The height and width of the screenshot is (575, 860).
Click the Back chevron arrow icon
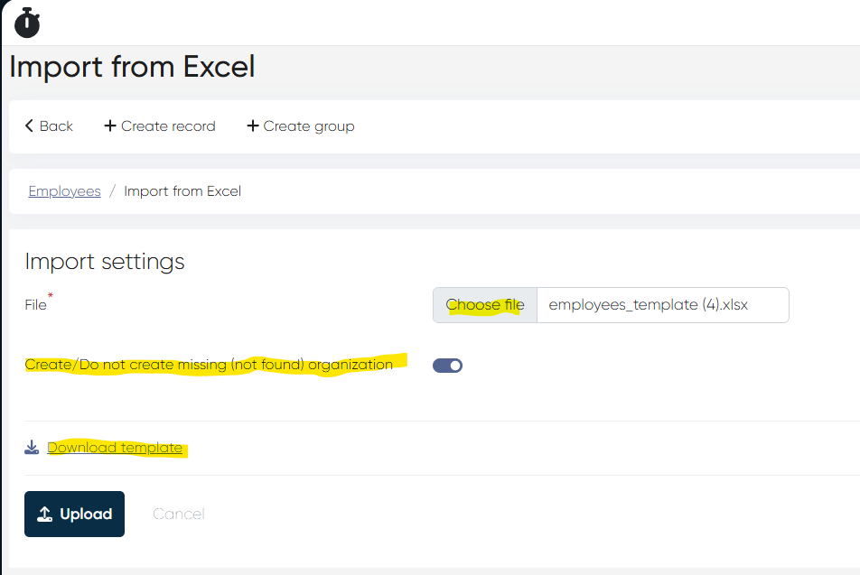(29, 126)
